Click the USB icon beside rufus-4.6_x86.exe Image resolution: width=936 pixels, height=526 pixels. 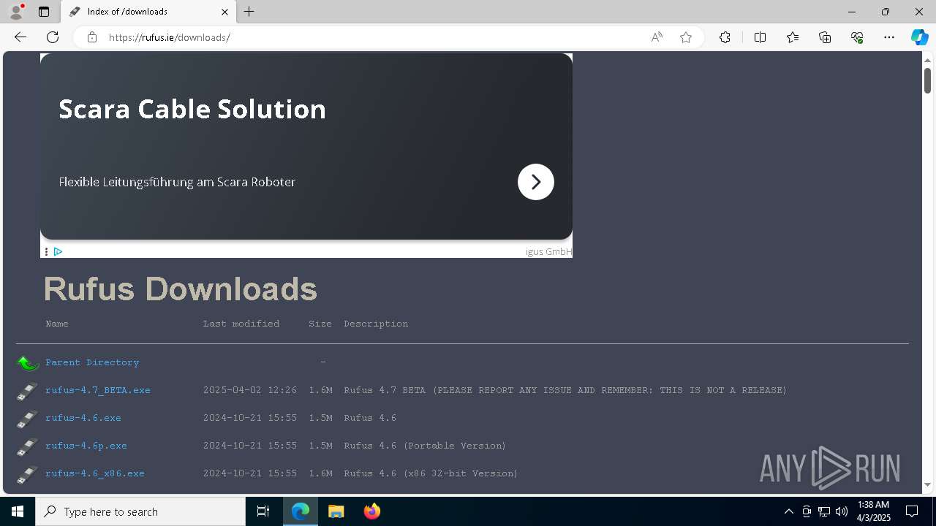point(27,474)
